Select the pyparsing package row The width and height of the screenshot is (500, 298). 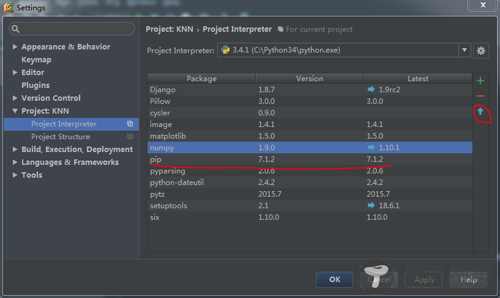pyautogui.click(x=310, y=171)
